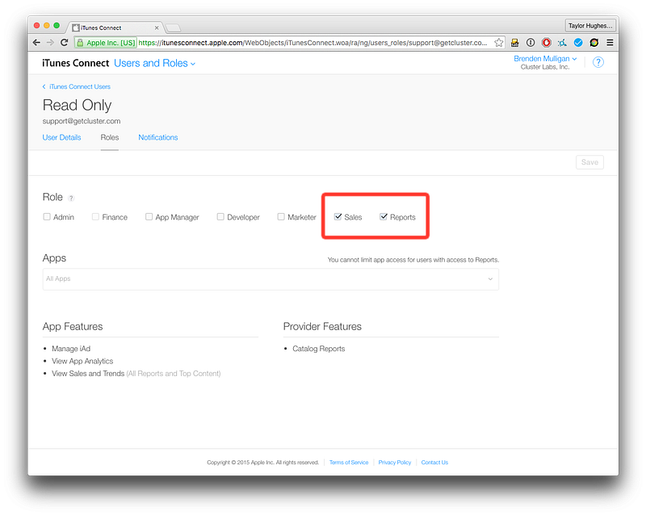Open Terms of Service link
This screenshot has height=515, width=646.
click(349, 463)
